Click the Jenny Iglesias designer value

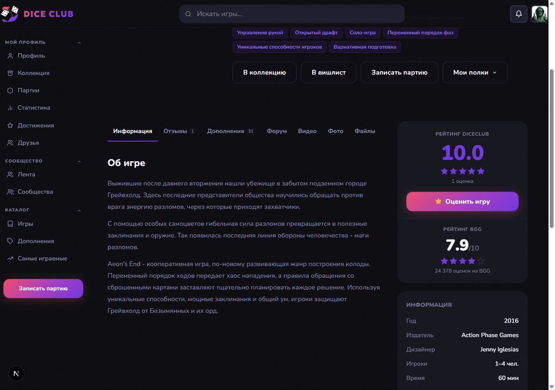click(x=499, y=350)
